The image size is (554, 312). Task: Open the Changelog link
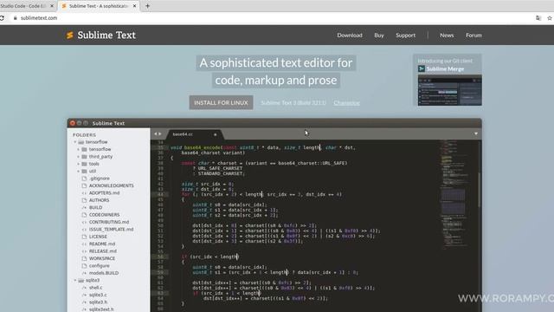[346, 103]
